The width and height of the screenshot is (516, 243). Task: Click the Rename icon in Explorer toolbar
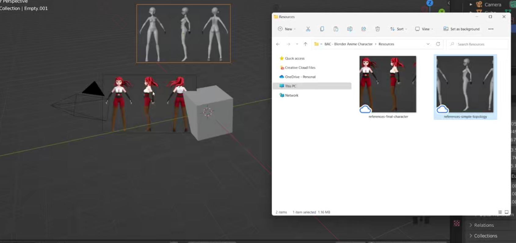(x=350, y=29)
